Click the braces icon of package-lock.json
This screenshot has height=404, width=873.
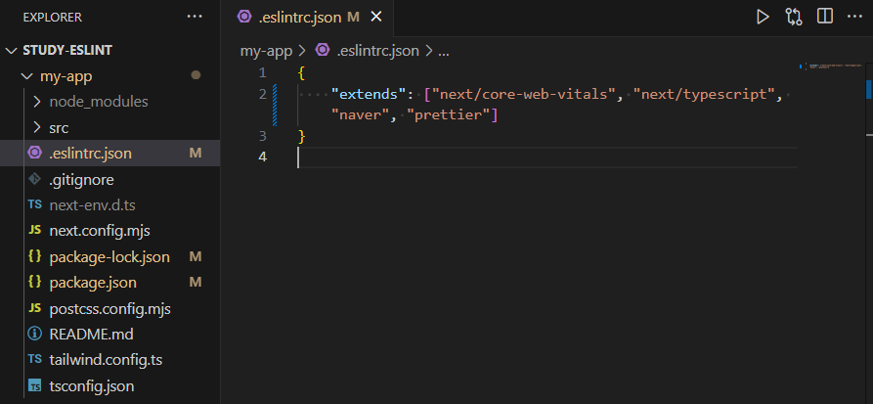pyautogui.click(x=34, y=256)
